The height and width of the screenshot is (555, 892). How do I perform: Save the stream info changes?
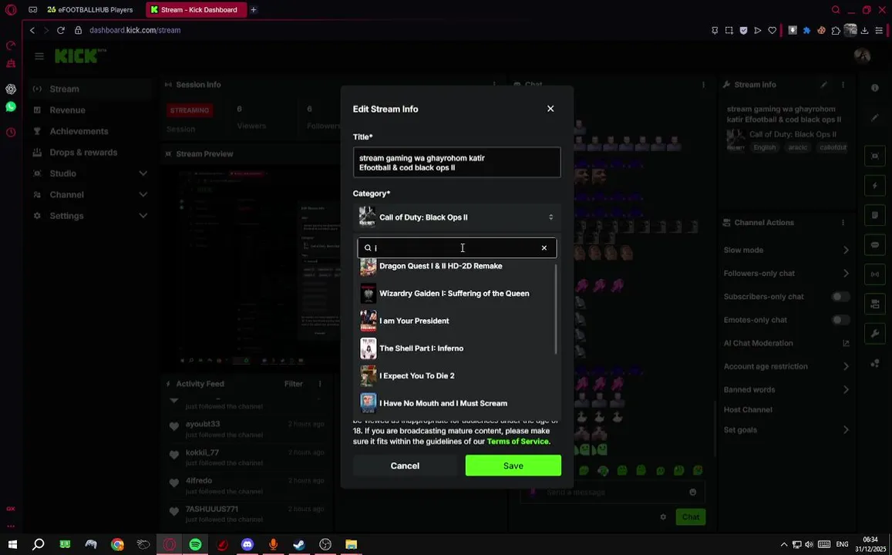pyautogui.click(x=513, y=466)
